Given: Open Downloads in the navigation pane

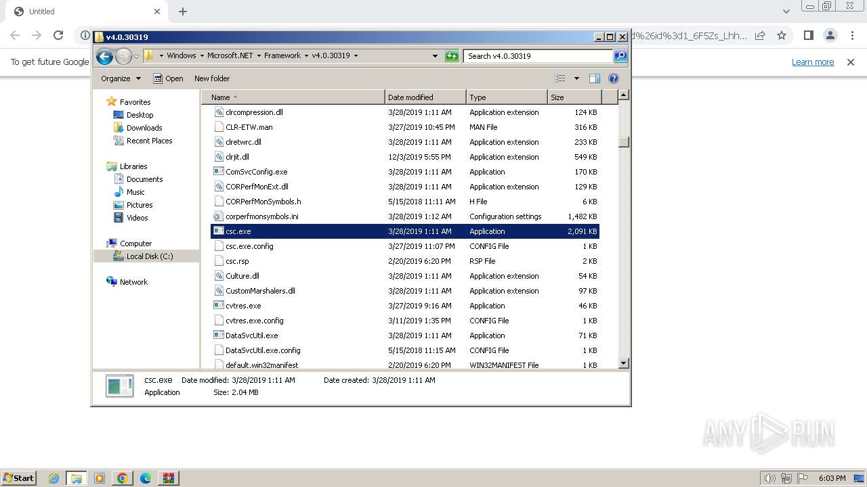Looking at the screenshot, I should click(x=144, y=128).
